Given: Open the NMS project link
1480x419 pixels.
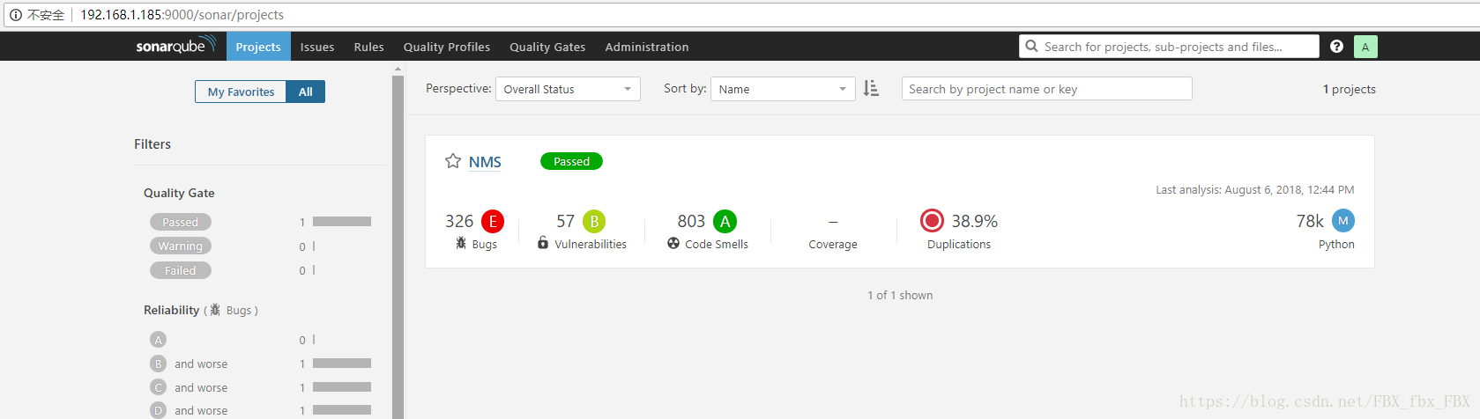Looking at the screenshot, I should coord(485,162).
